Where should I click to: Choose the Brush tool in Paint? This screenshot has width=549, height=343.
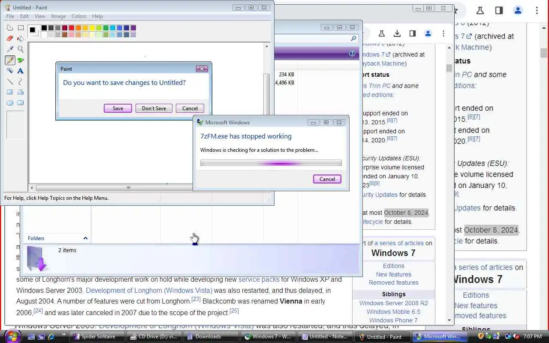(x=21, y=60)
